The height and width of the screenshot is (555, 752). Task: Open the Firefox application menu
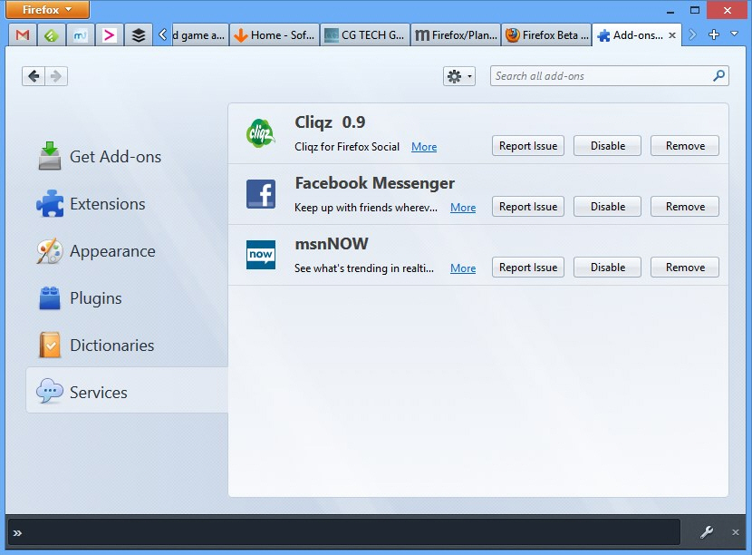point(47,10)
